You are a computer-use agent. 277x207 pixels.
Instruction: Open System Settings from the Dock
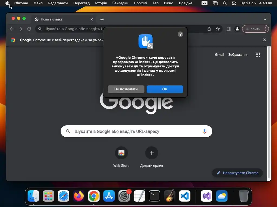[x=124, y=196]
